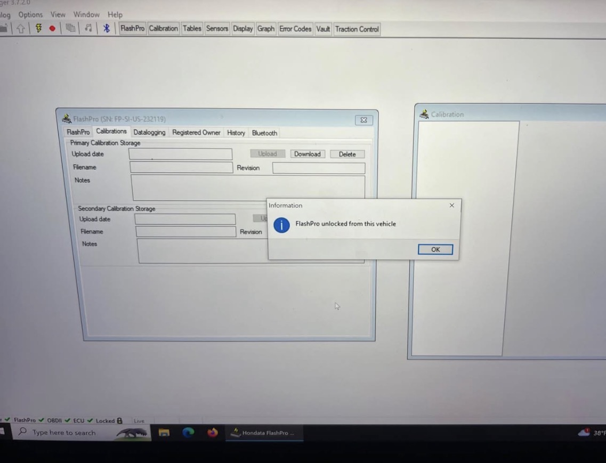Switch to the Datalogging tab
This screenshot has width=606, height=463.
(149, 133)
